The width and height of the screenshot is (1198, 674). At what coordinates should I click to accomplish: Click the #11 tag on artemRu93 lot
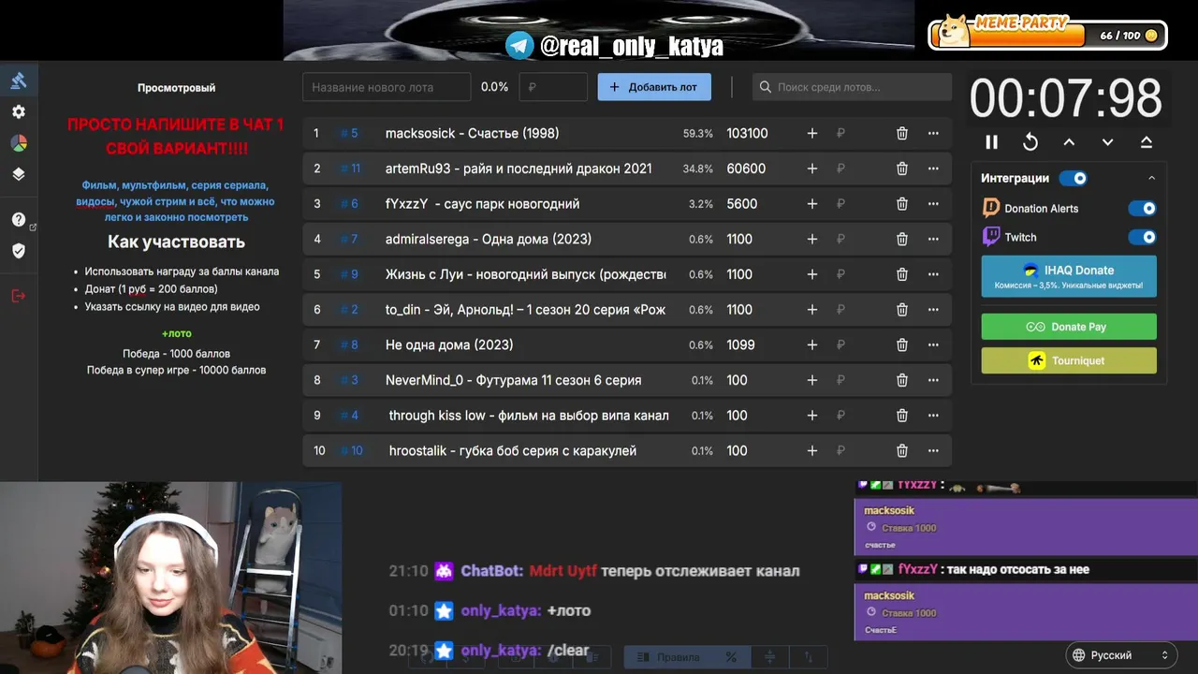click(x=350, y=168)
